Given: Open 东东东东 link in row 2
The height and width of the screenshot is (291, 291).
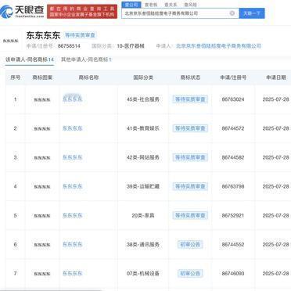Looking at the screenshot, I should pyautogui.click(x=73, y=128).
